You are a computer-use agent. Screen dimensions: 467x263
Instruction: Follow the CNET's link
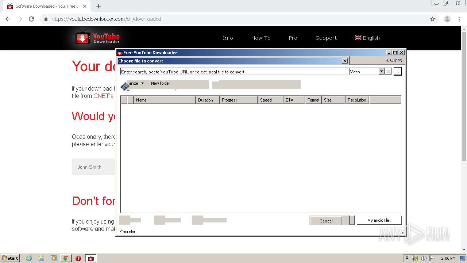pos(103,96)
